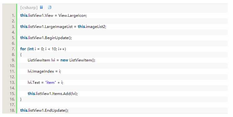Click the "item" string literal

(50, 83)
